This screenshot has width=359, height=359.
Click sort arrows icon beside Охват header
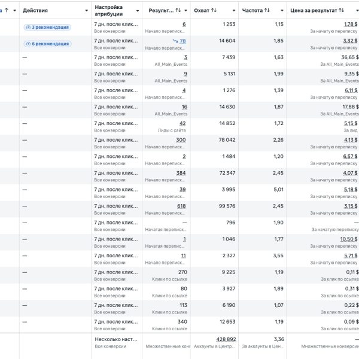214,11
